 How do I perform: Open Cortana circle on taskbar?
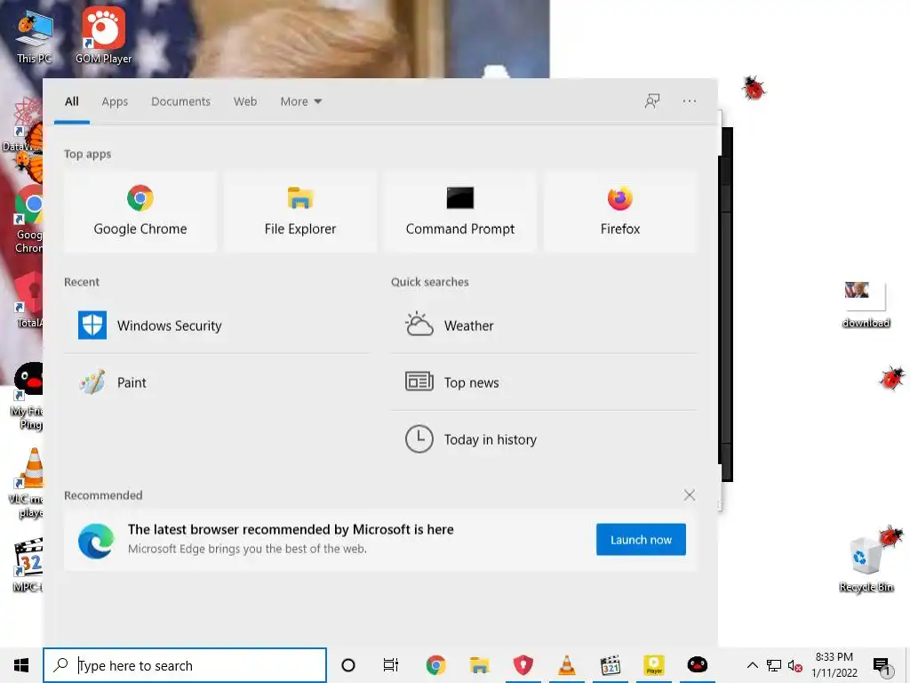point(348,665)
